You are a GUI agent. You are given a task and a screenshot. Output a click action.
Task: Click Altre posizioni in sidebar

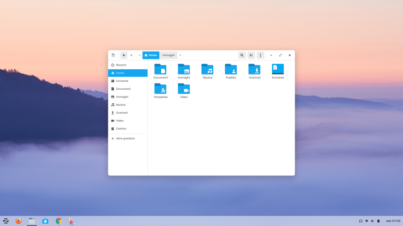tap(125, 138)
